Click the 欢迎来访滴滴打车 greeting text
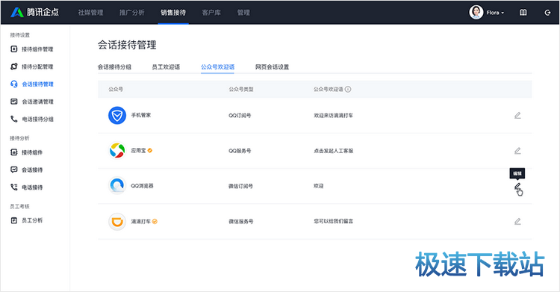The image size is (560, 292). click(333, 116)
